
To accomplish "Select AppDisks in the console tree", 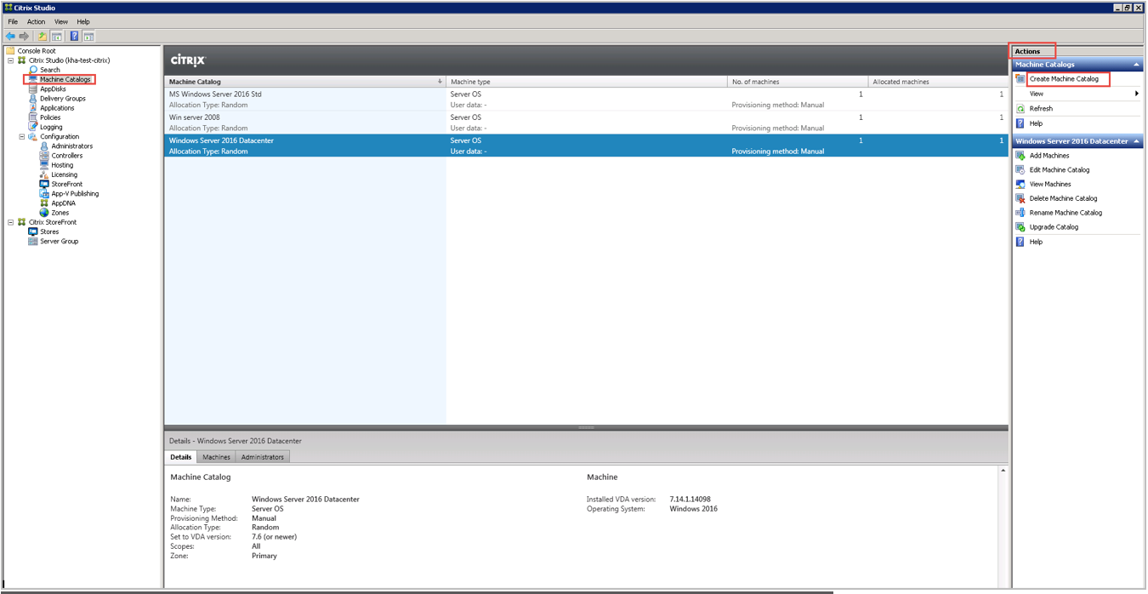I will click(x=53, y=89).
